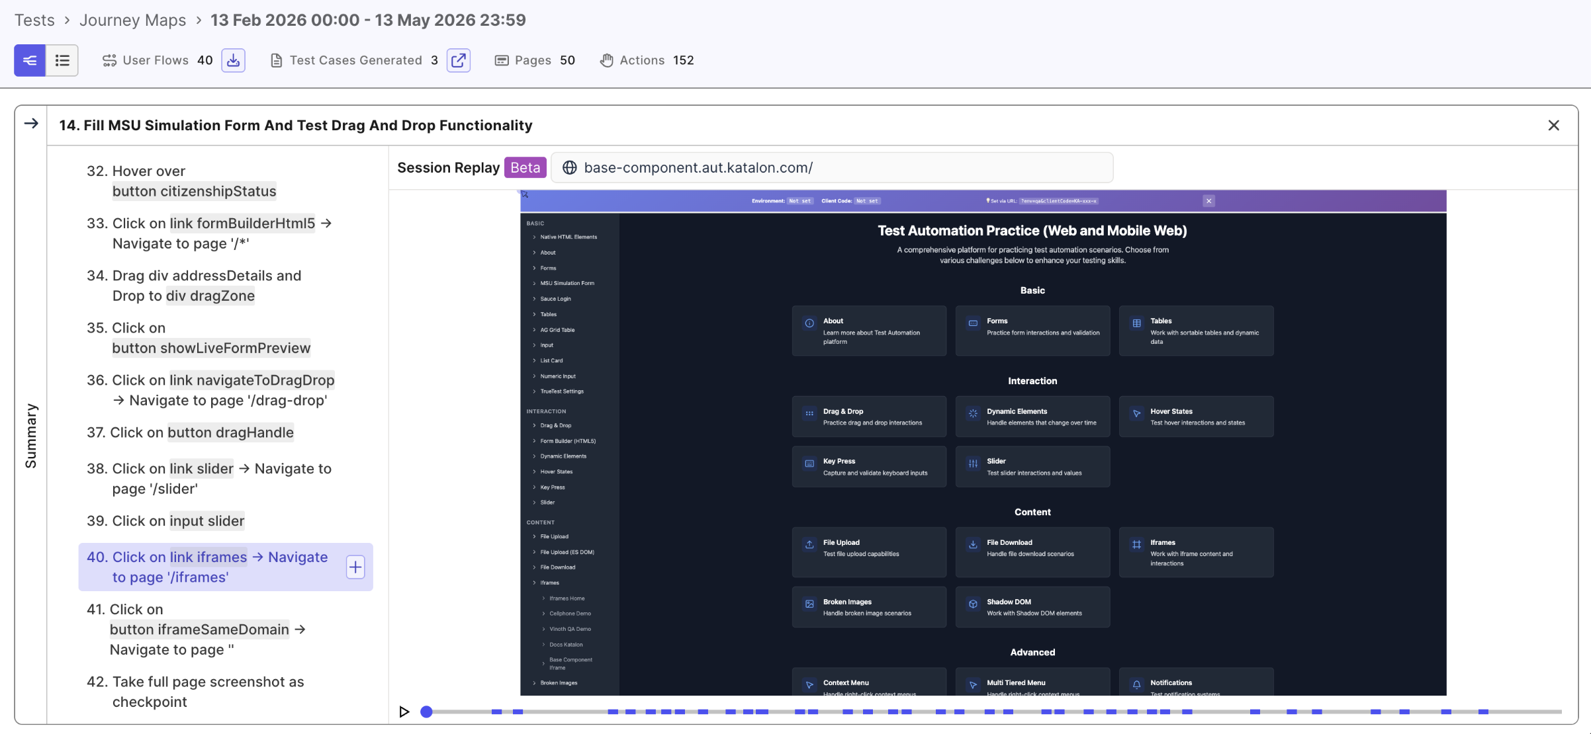Click the globe icon beside the URL
This screenshot has width=1591, height=734.
click(x=569, y=167)
